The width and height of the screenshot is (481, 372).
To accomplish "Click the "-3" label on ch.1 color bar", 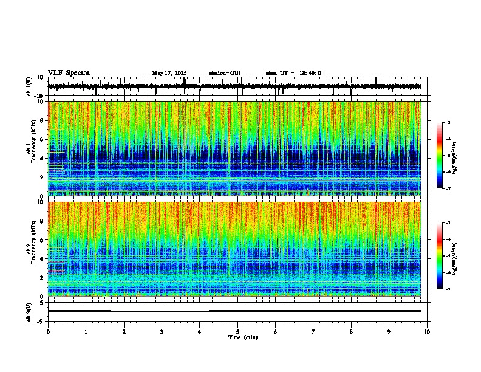I will coord(448,122).
